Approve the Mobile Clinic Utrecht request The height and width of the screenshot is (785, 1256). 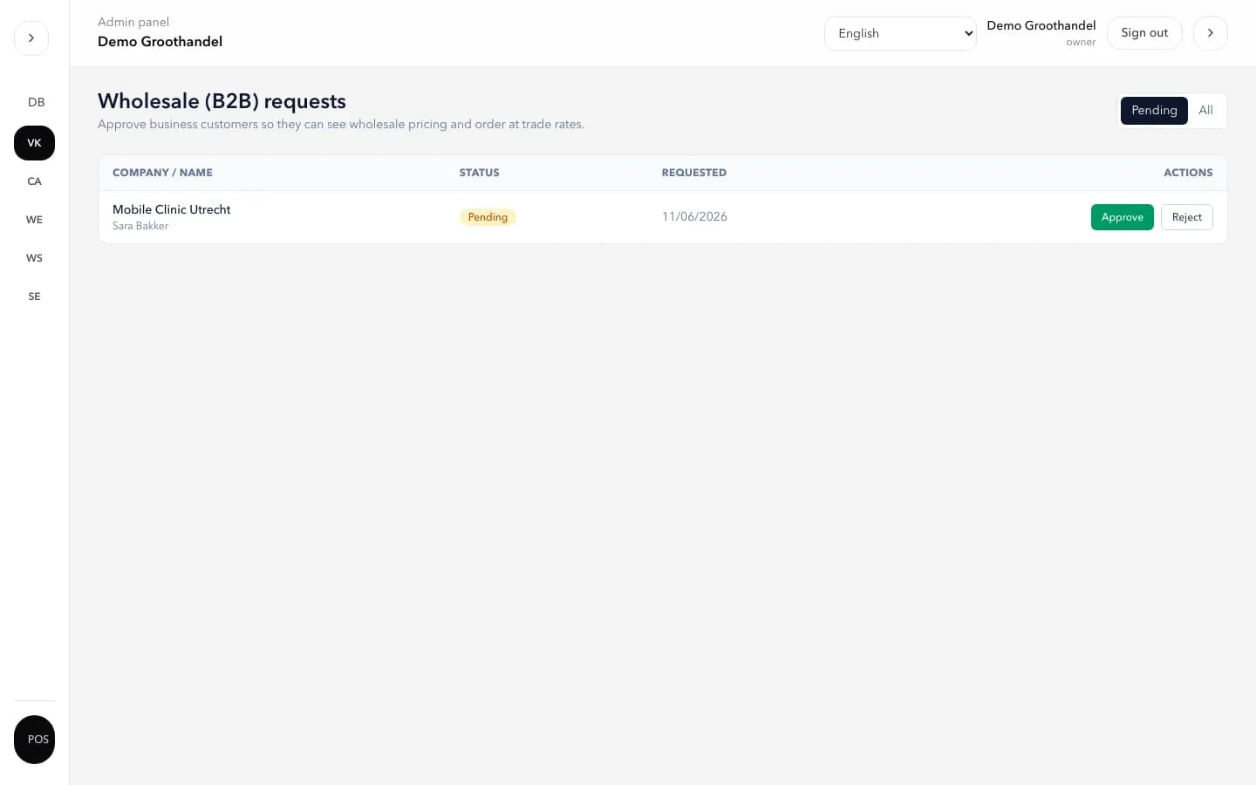click(1122, 217)
